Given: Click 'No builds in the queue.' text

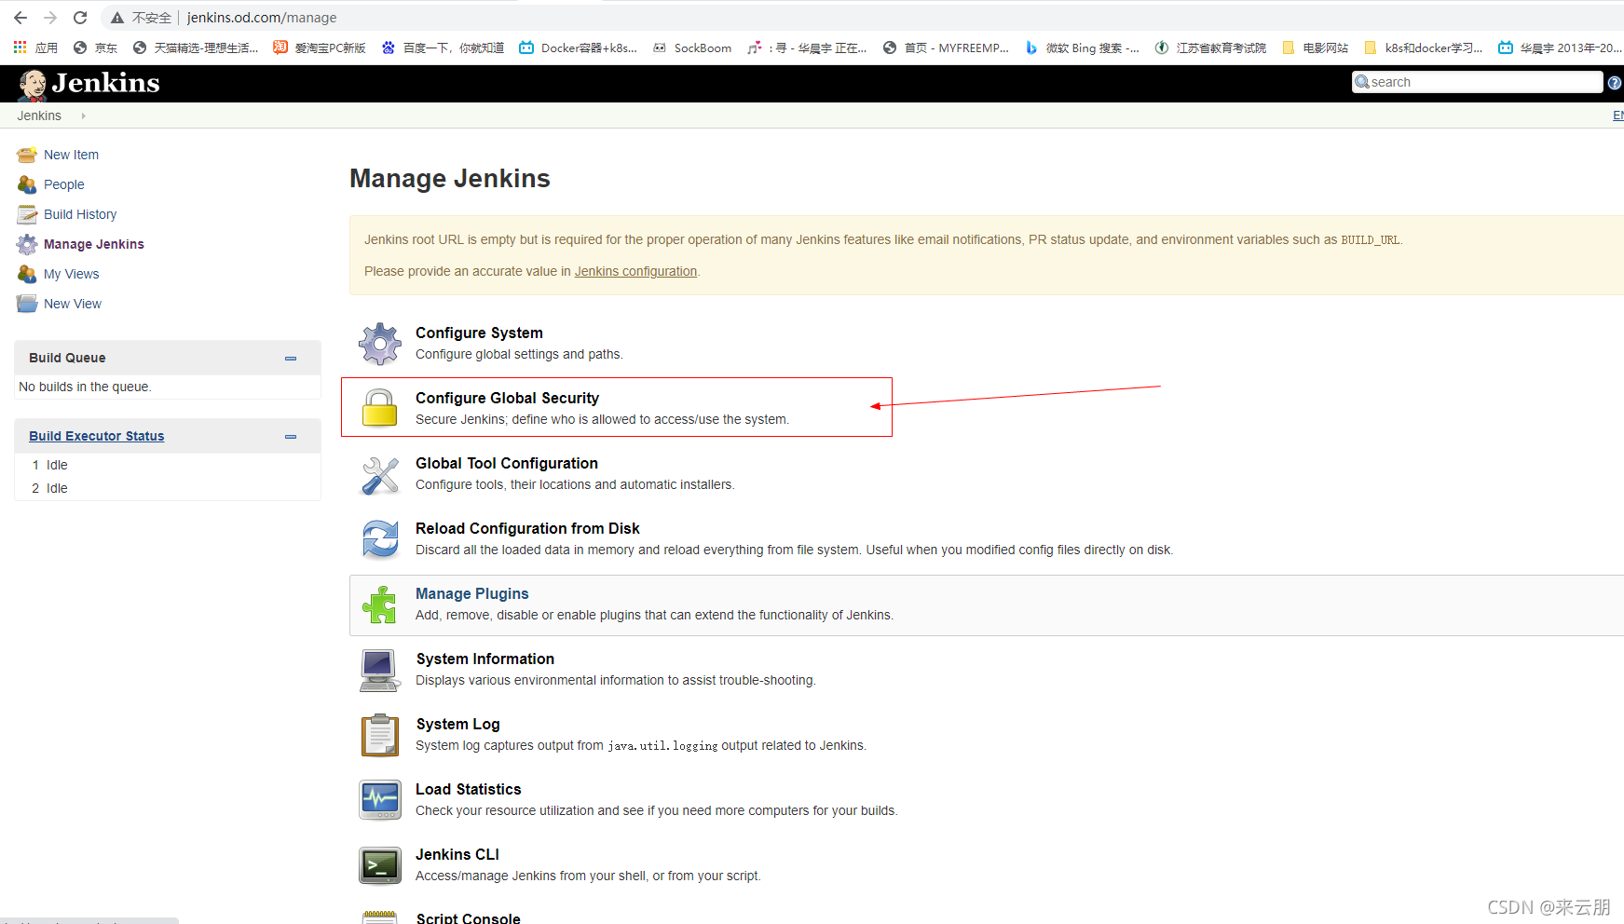Looking at the screenshot, I should pos(85,387).
